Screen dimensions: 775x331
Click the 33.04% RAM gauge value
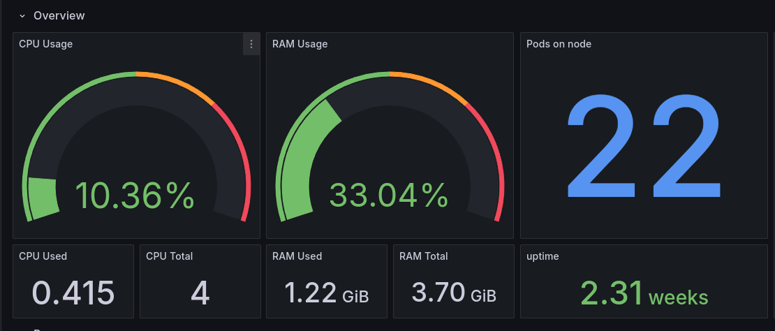(388, 196)
